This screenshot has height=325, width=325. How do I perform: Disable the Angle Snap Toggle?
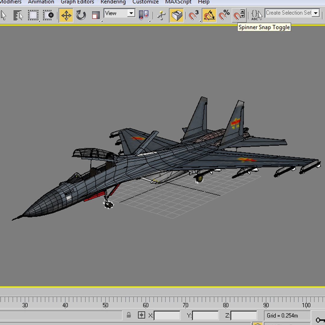pos(209,15)
